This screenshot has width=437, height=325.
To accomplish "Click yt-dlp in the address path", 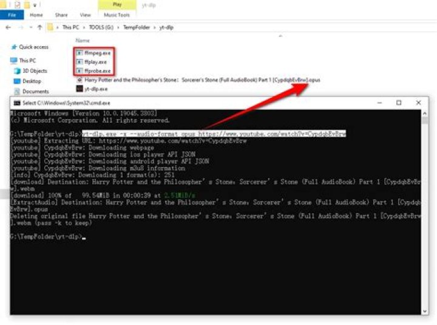I will point(166,27).
